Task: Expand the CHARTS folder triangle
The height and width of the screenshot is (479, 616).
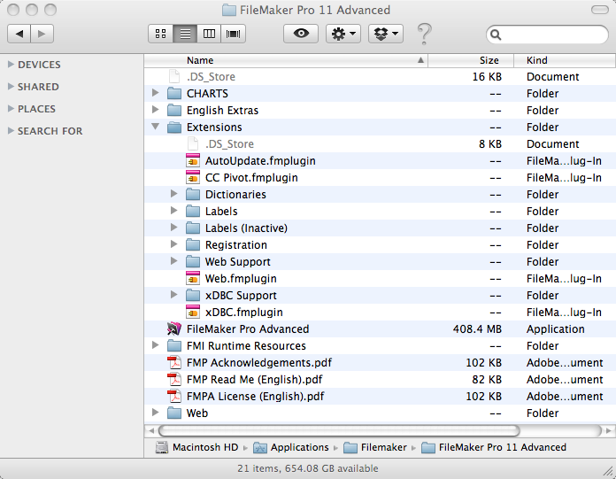Action: [x=156, y=93]
